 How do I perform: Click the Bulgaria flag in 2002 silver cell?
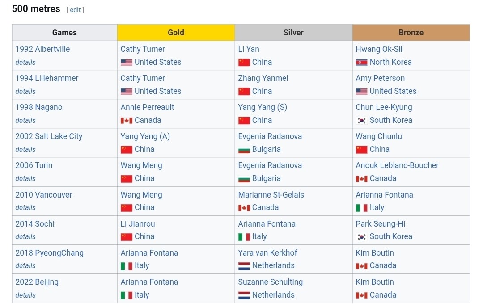click(244, 150)
